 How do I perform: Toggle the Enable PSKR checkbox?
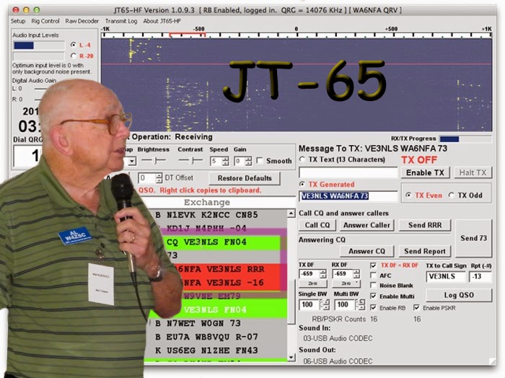coord(417,308)
